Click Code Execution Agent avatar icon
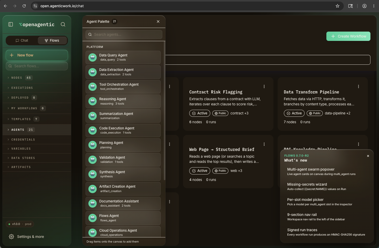 (93, 130)
